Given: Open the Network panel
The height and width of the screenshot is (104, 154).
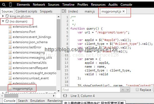Looking at the screenshot, I should point(39,5).
